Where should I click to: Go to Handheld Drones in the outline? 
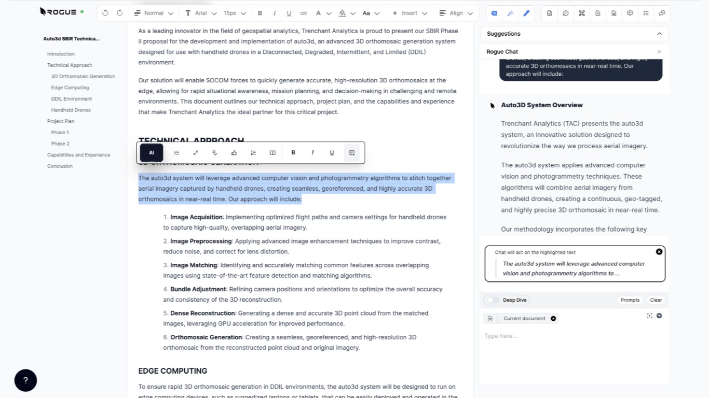click(x=71, y=110)
